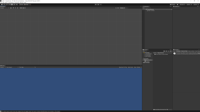Collapse the SampleScene tree entry
This screenshot has width=200, height=112.
click(x=145, y=9)
